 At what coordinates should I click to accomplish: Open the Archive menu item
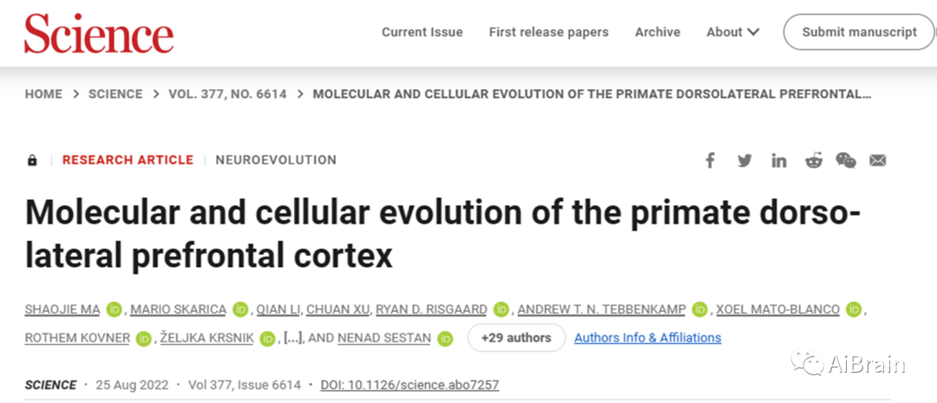(658, 32)
